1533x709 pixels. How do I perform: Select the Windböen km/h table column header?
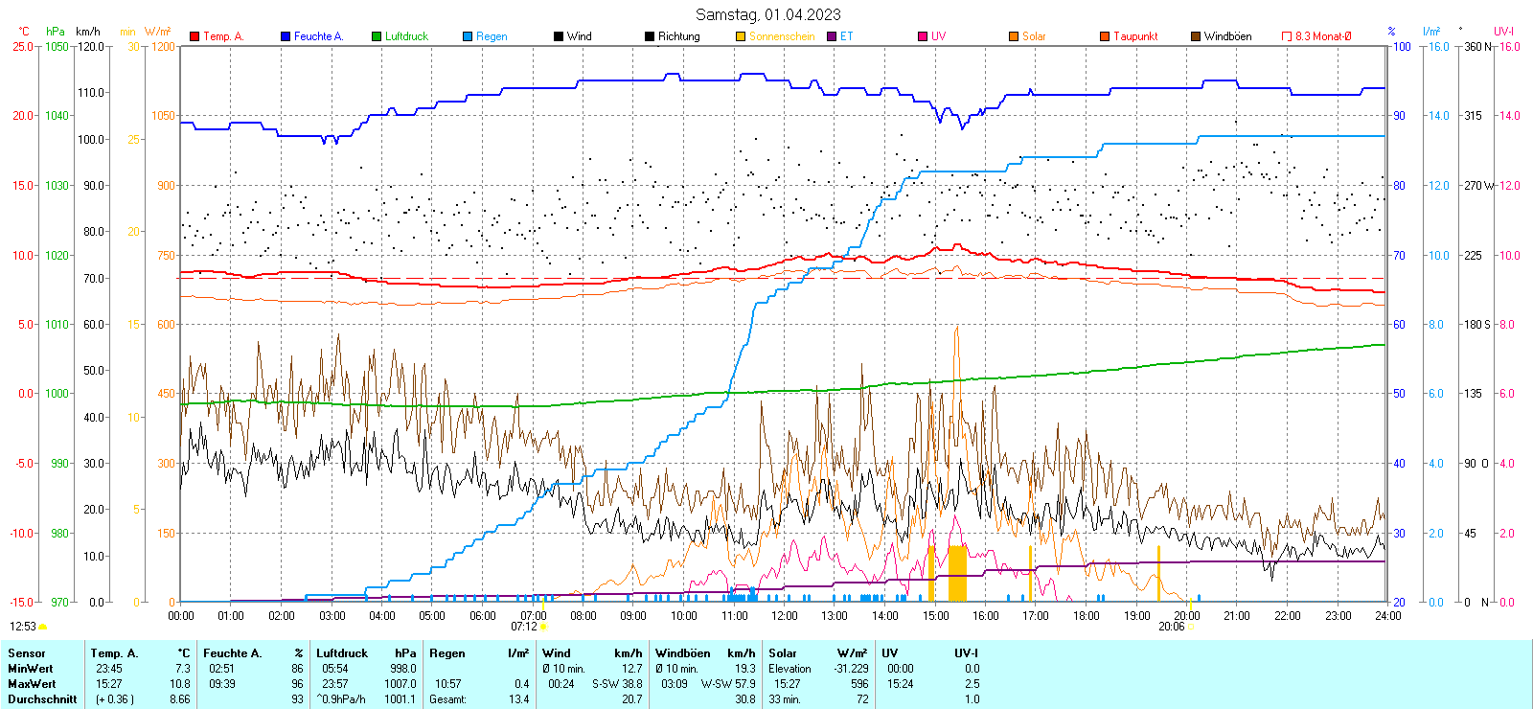point(705,653)
